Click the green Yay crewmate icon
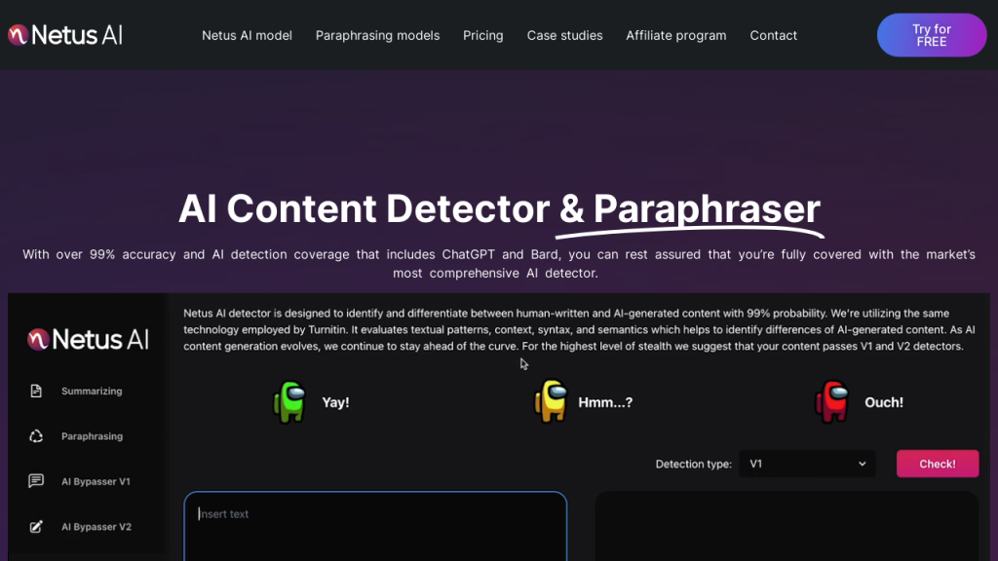The image size is (998, 561). coord(289,402)
